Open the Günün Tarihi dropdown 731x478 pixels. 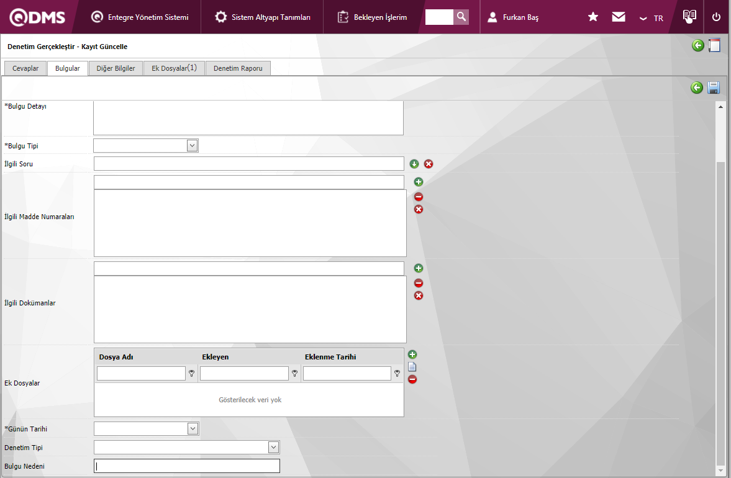tap(193, 428)
